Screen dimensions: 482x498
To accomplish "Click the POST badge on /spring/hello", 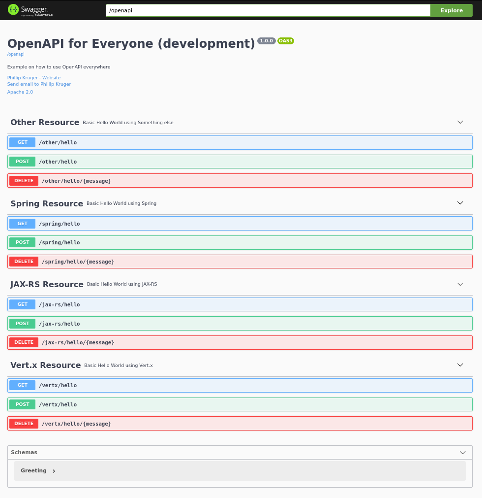I will [22, 242].
